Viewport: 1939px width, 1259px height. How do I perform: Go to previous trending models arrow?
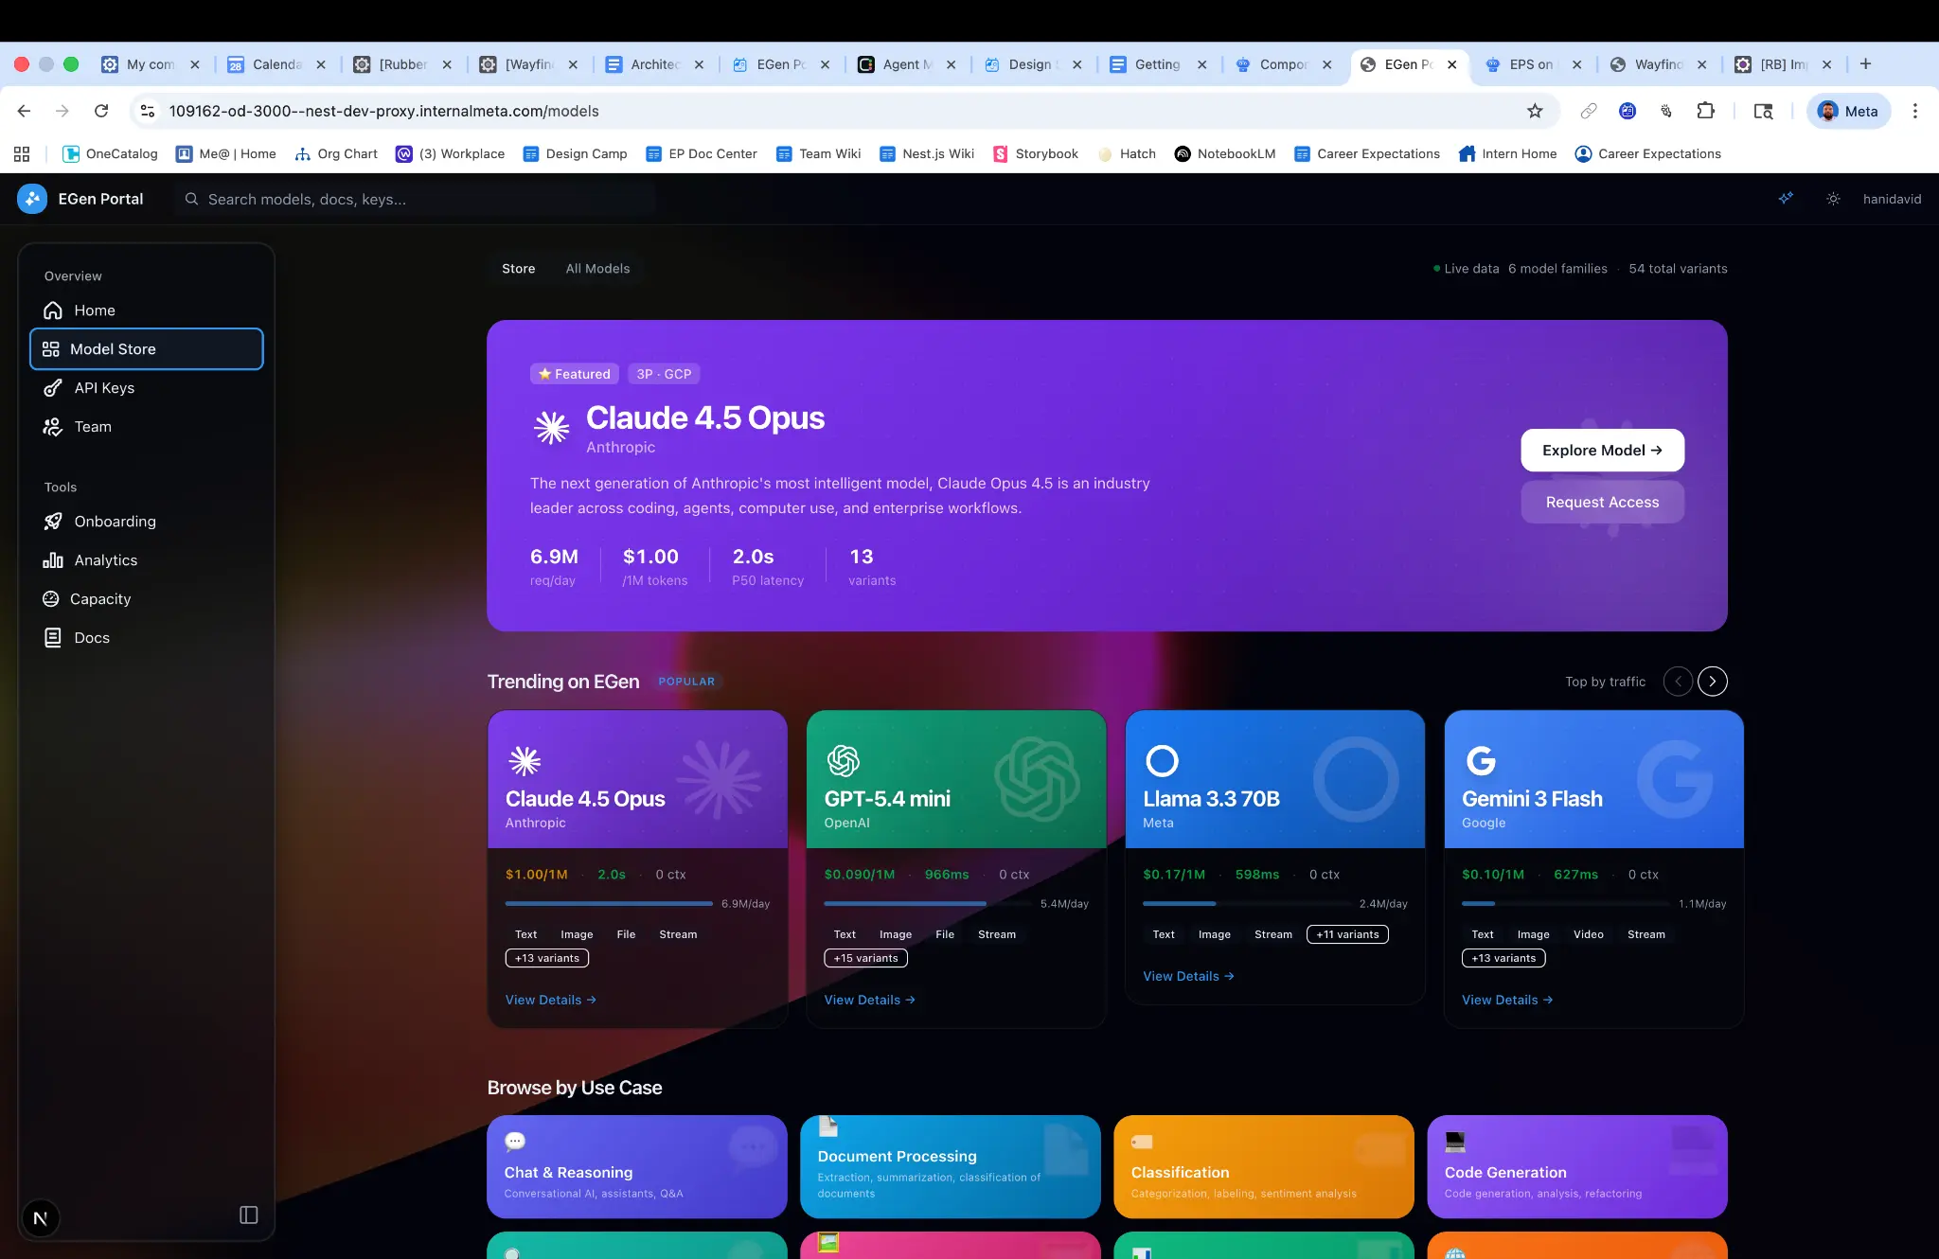coord(1678,682)
